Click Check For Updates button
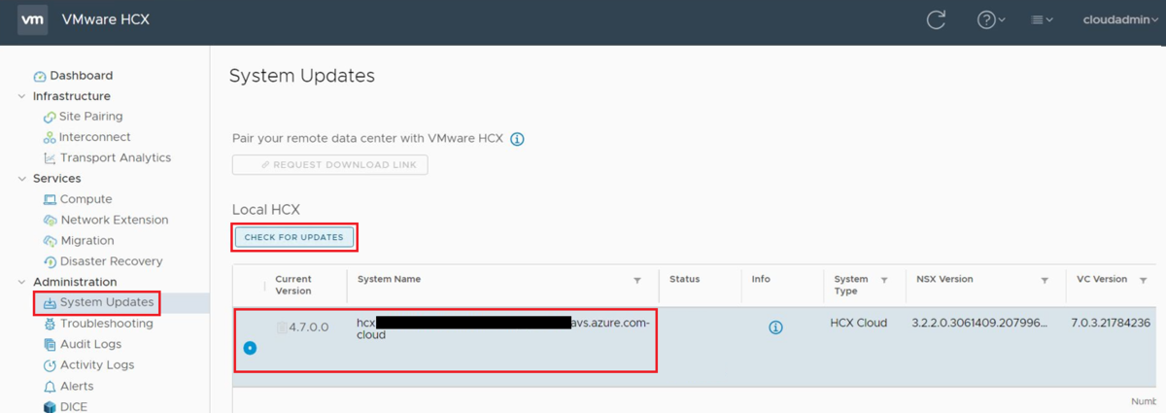The height and width of the screenshot is (413, 1166). click(293, 237)
